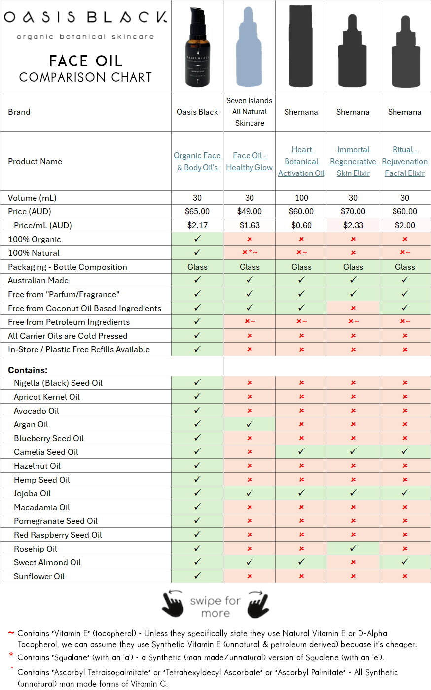Select the Brand row header

click(x=19, y=112)
